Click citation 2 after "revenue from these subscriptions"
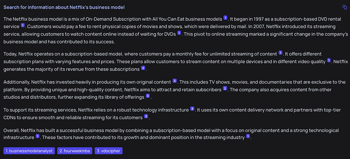This screenshot has width=350, height=159. (143, 68)
